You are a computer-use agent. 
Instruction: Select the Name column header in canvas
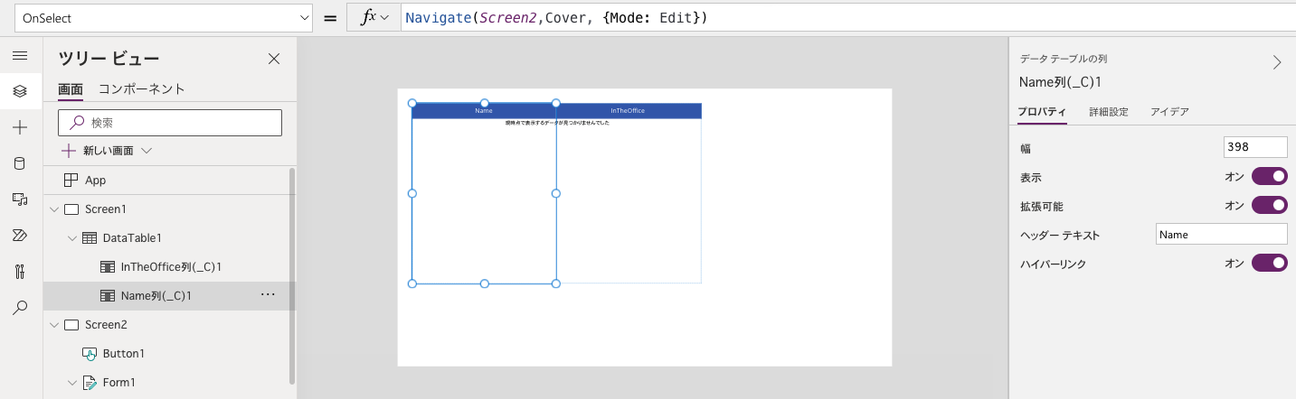click(x=484, y=110)
